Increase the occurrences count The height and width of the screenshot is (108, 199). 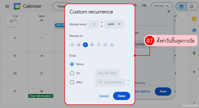click(128, 80)
